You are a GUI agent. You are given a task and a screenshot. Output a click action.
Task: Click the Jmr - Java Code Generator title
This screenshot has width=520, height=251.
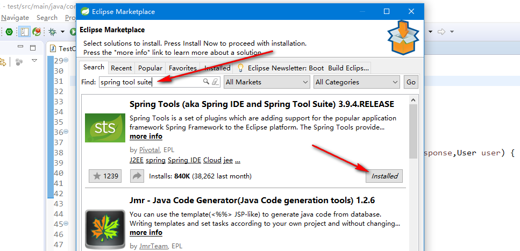coord(252,200)
